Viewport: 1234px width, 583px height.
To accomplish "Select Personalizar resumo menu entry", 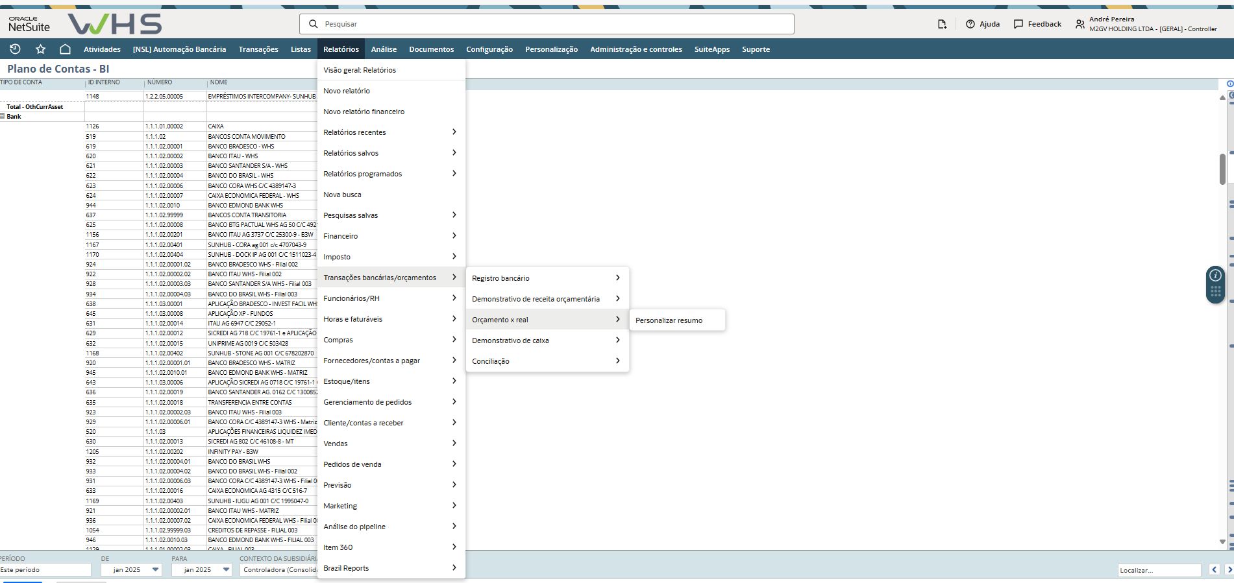I will (669, 320).
